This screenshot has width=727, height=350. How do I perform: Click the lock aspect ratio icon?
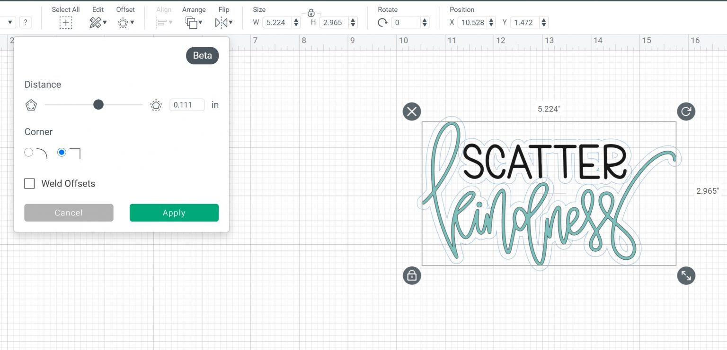point(311,13)
